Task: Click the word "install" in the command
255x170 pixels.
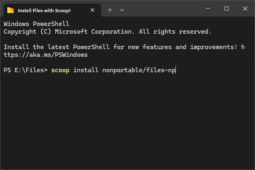Action: coord(86,70)
